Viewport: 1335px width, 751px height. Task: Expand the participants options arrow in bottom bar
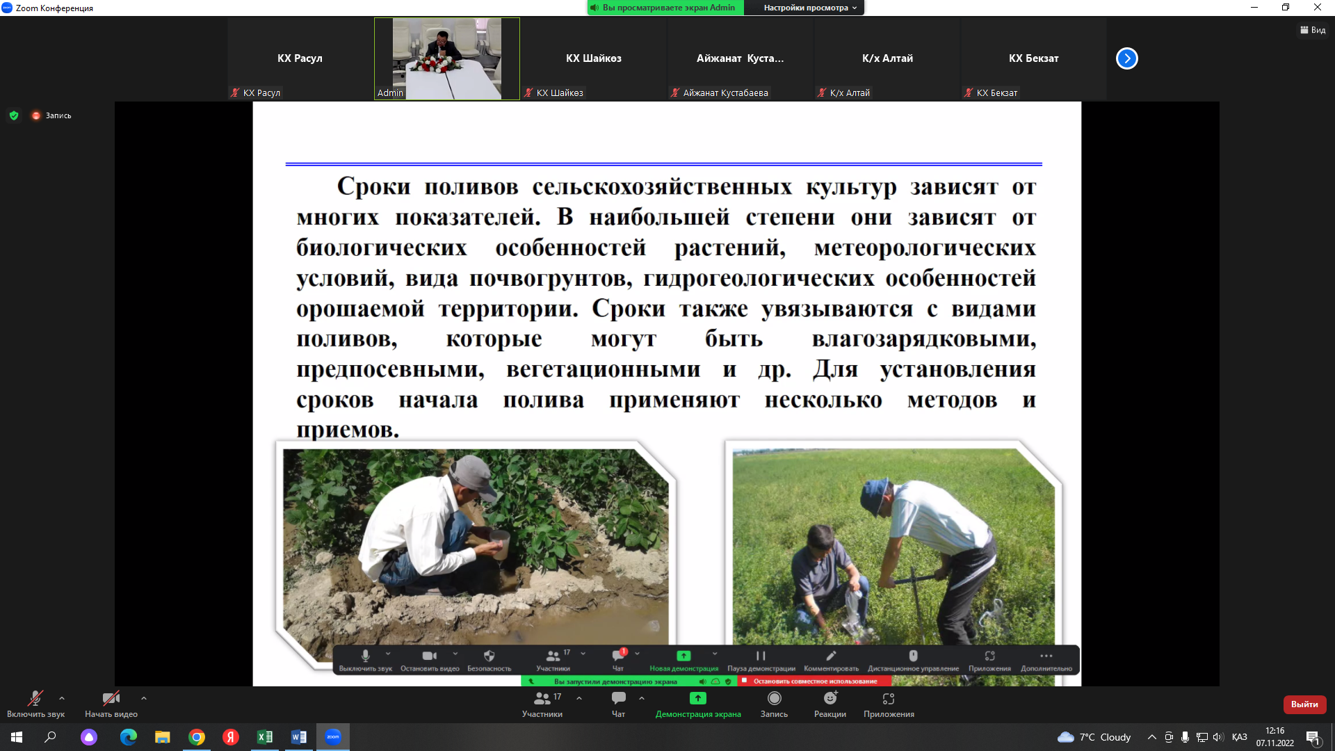tap(579, 698)
